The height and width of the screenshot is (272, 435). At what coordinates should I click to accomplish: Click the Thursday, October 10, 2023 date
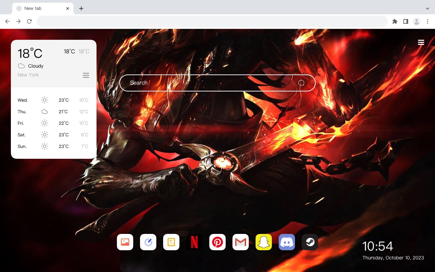393,258
